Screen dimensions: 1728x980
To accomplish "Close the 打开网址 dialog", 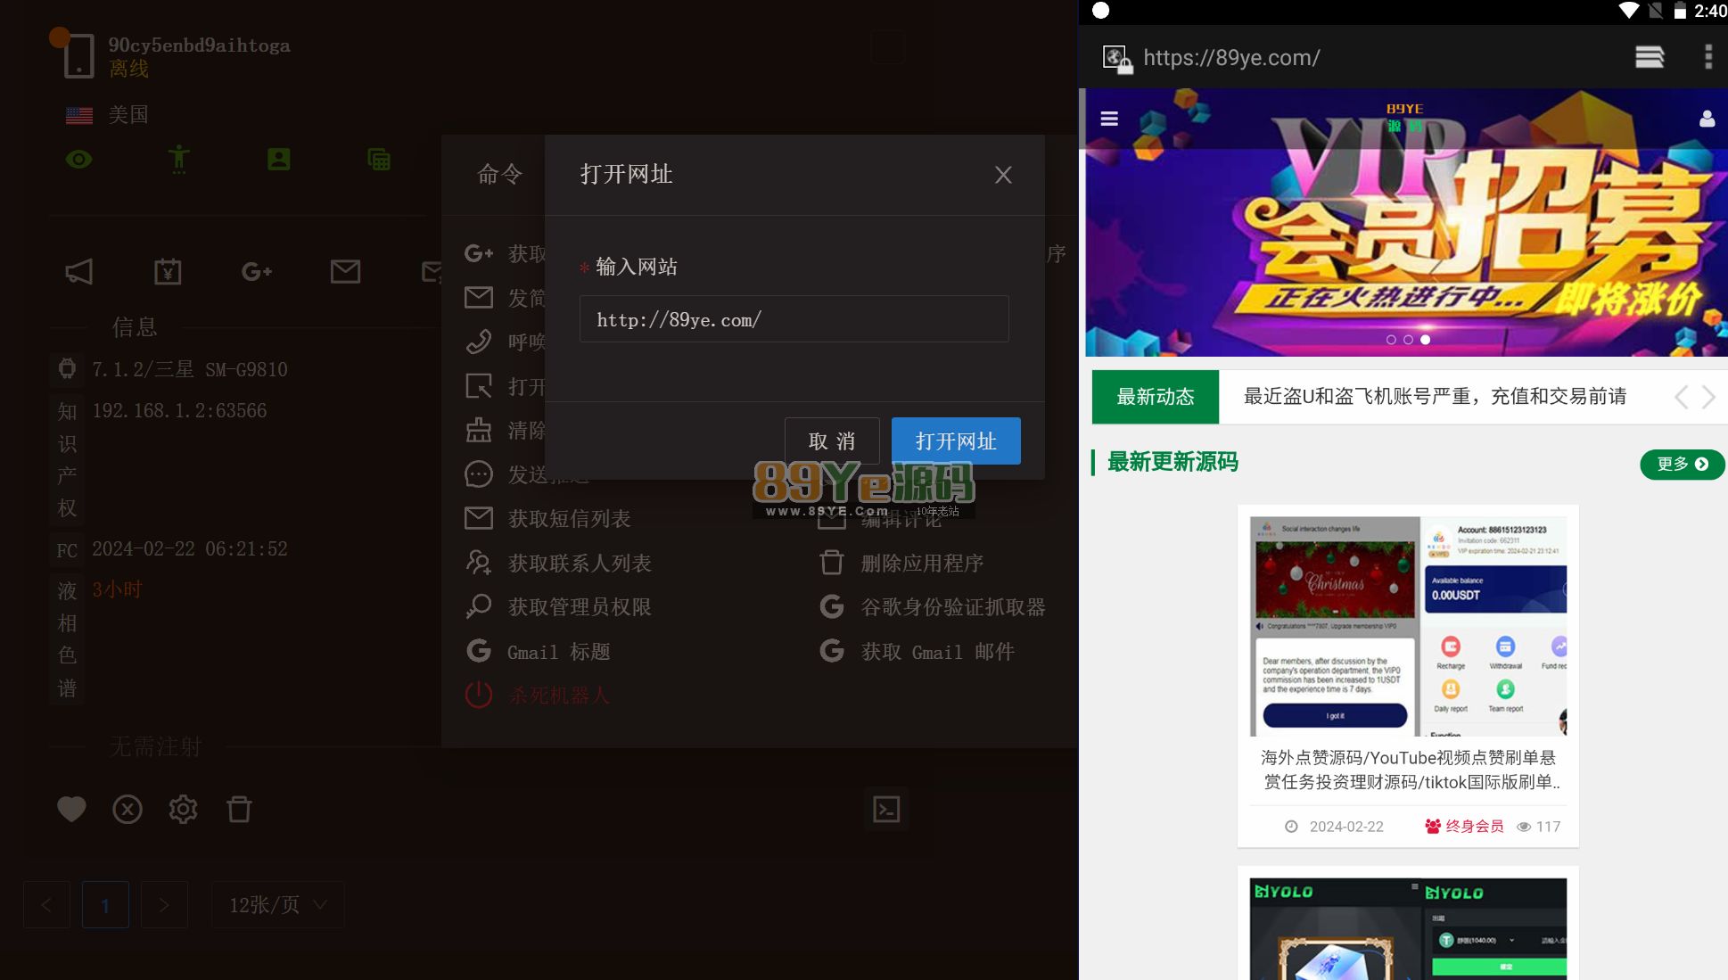I will coord(1003,175).
